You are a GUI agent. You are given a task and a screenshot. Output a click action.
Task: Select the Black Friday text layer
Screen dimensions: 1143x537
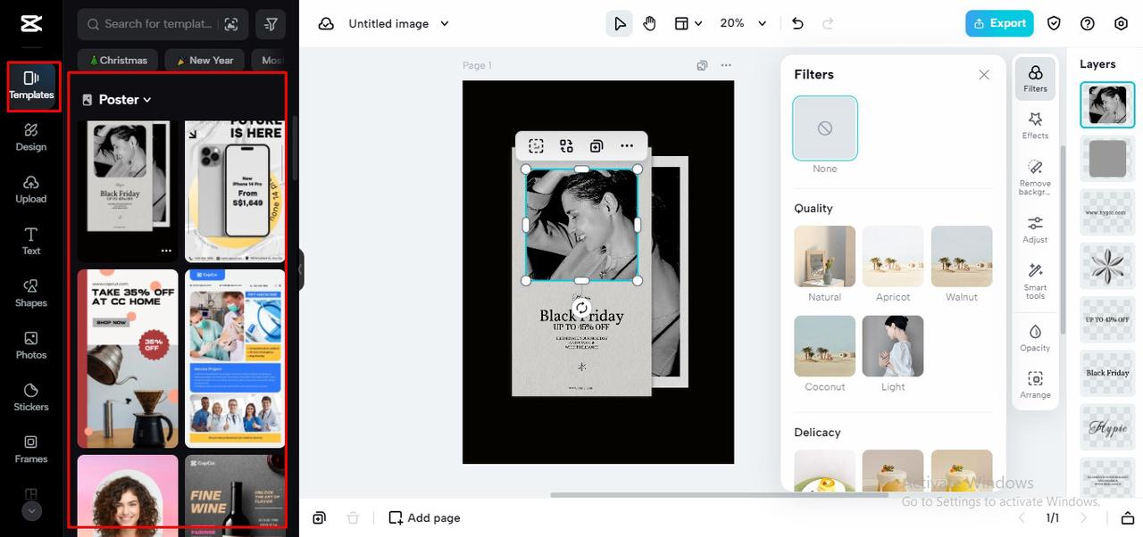coord(1107,373)
